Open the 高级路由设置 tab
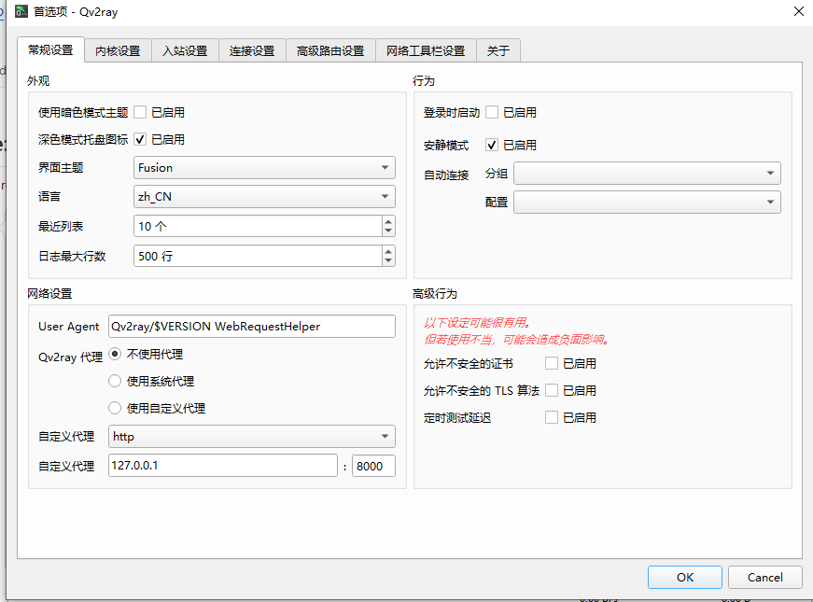 click(330, 50)
